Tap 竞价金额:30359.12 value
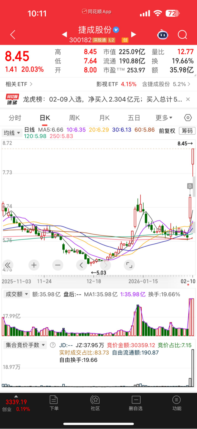This screenshot has height=429, width=197. [131, 345]
